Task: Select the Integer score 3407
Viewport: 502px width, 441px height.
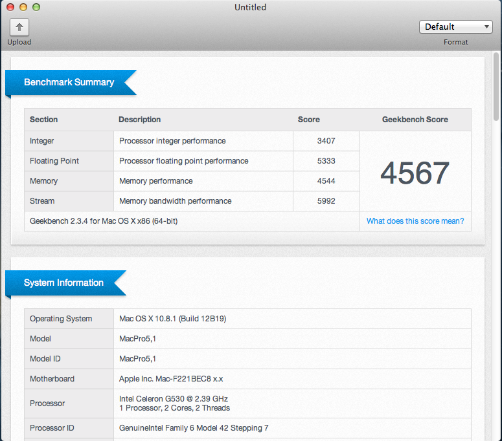Action: tap(326, 140)
